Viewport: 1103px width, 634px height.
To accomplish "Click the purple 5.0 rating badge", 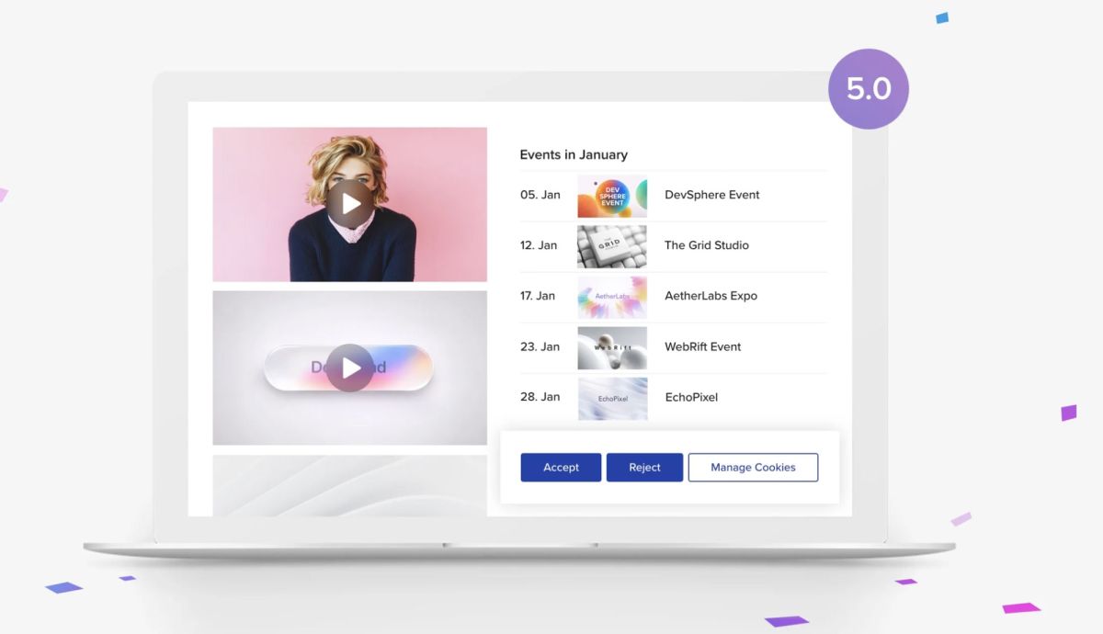I will click(x=869, y=87).
